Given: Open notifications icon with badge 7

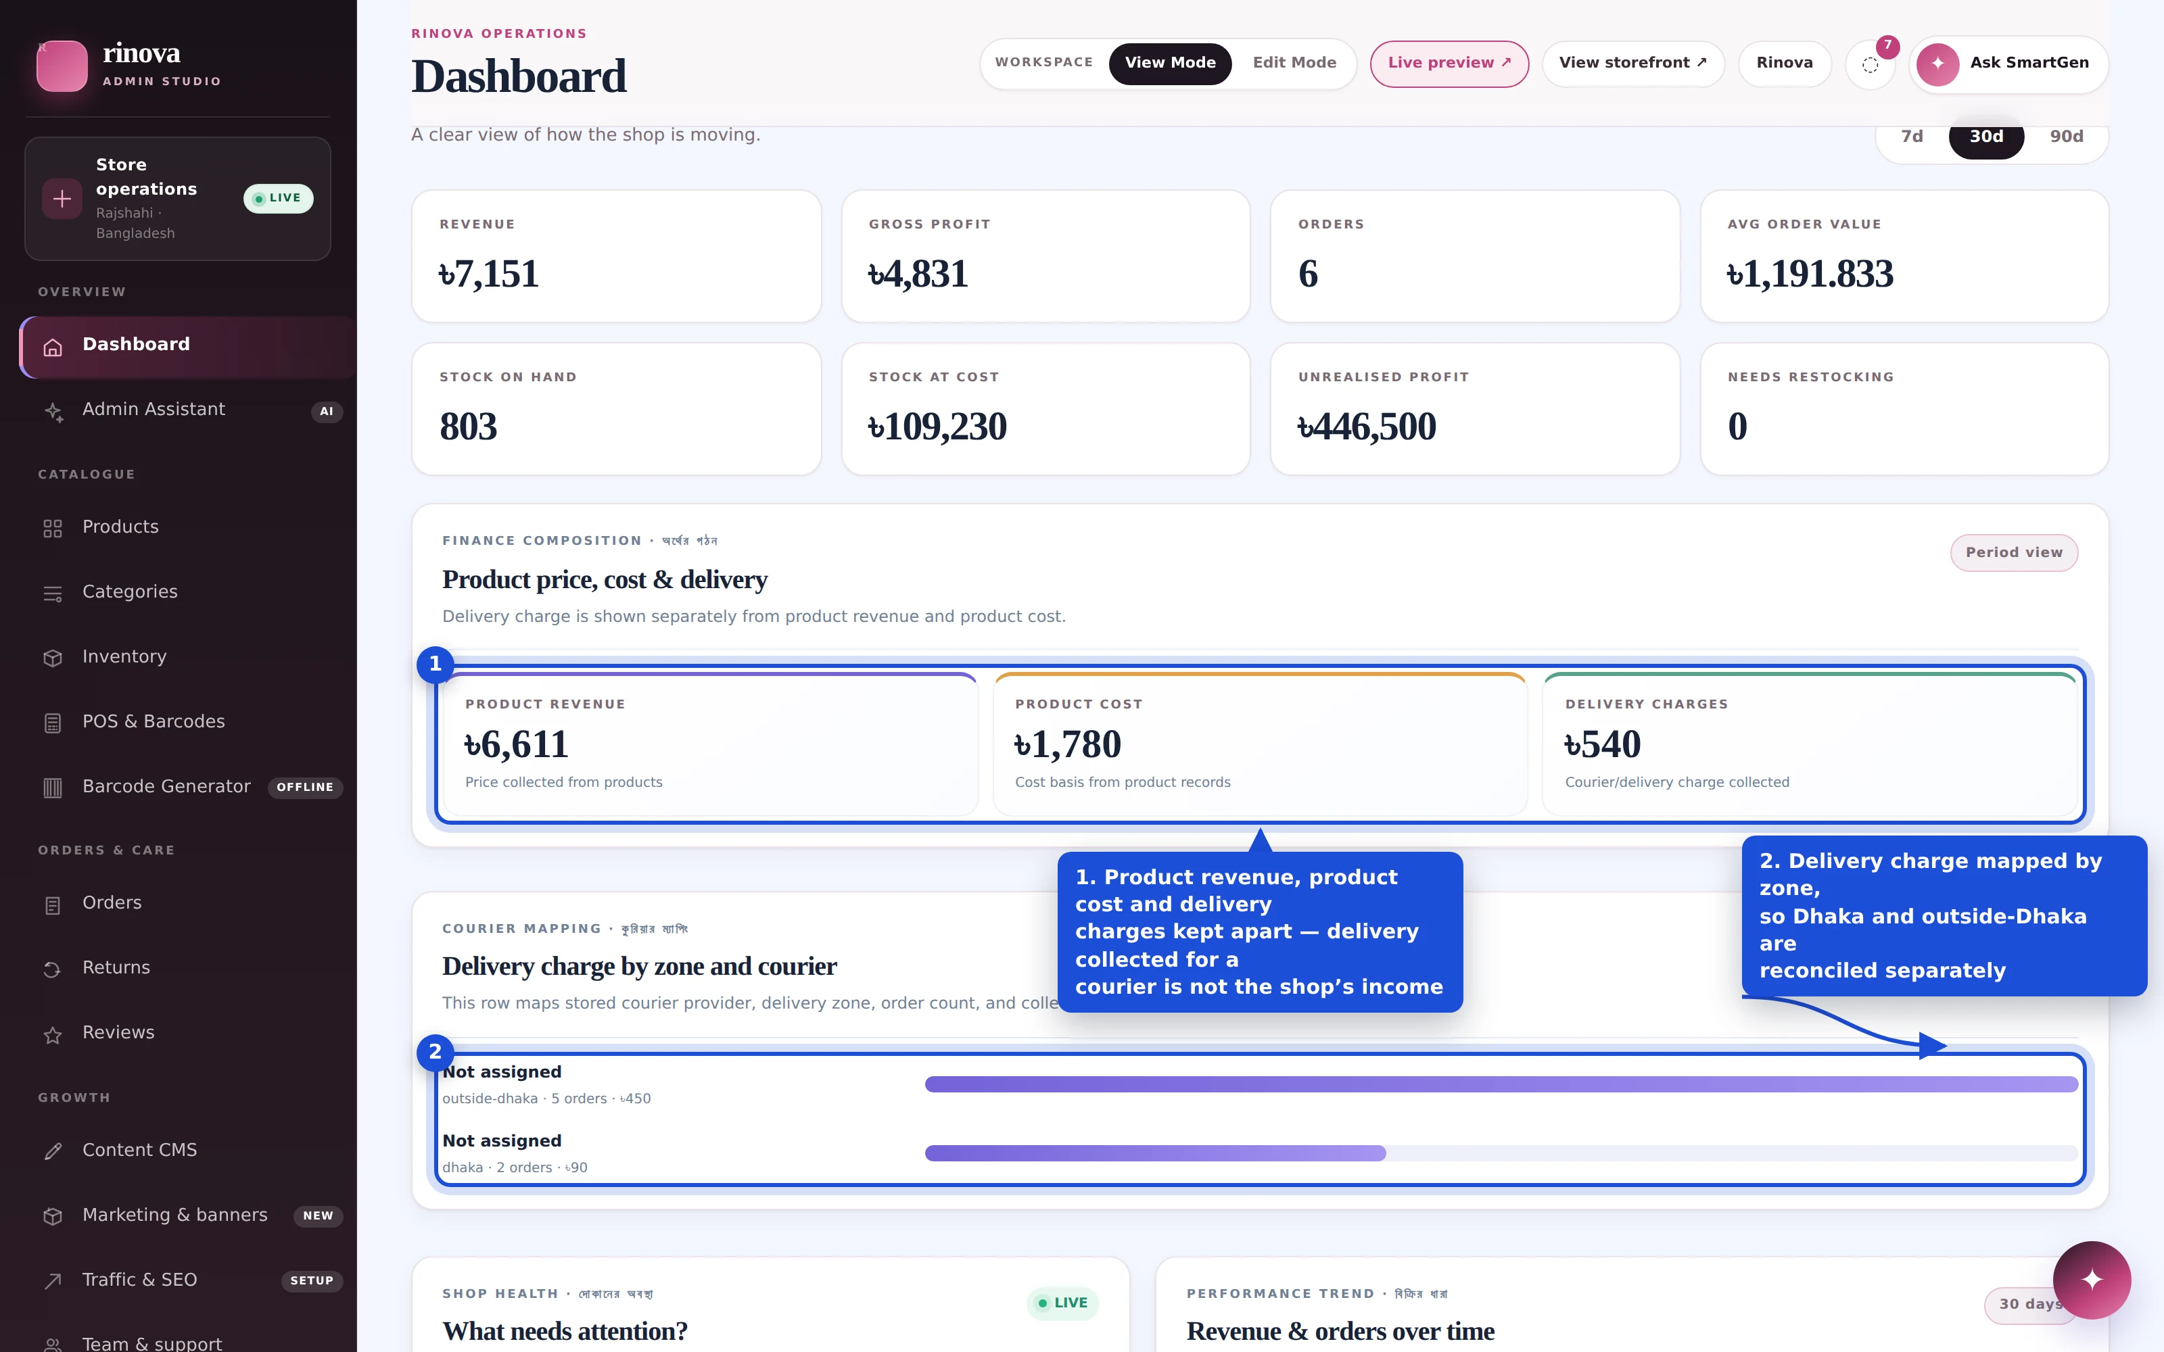Looking at the screenshot, I should [1870, 64].
